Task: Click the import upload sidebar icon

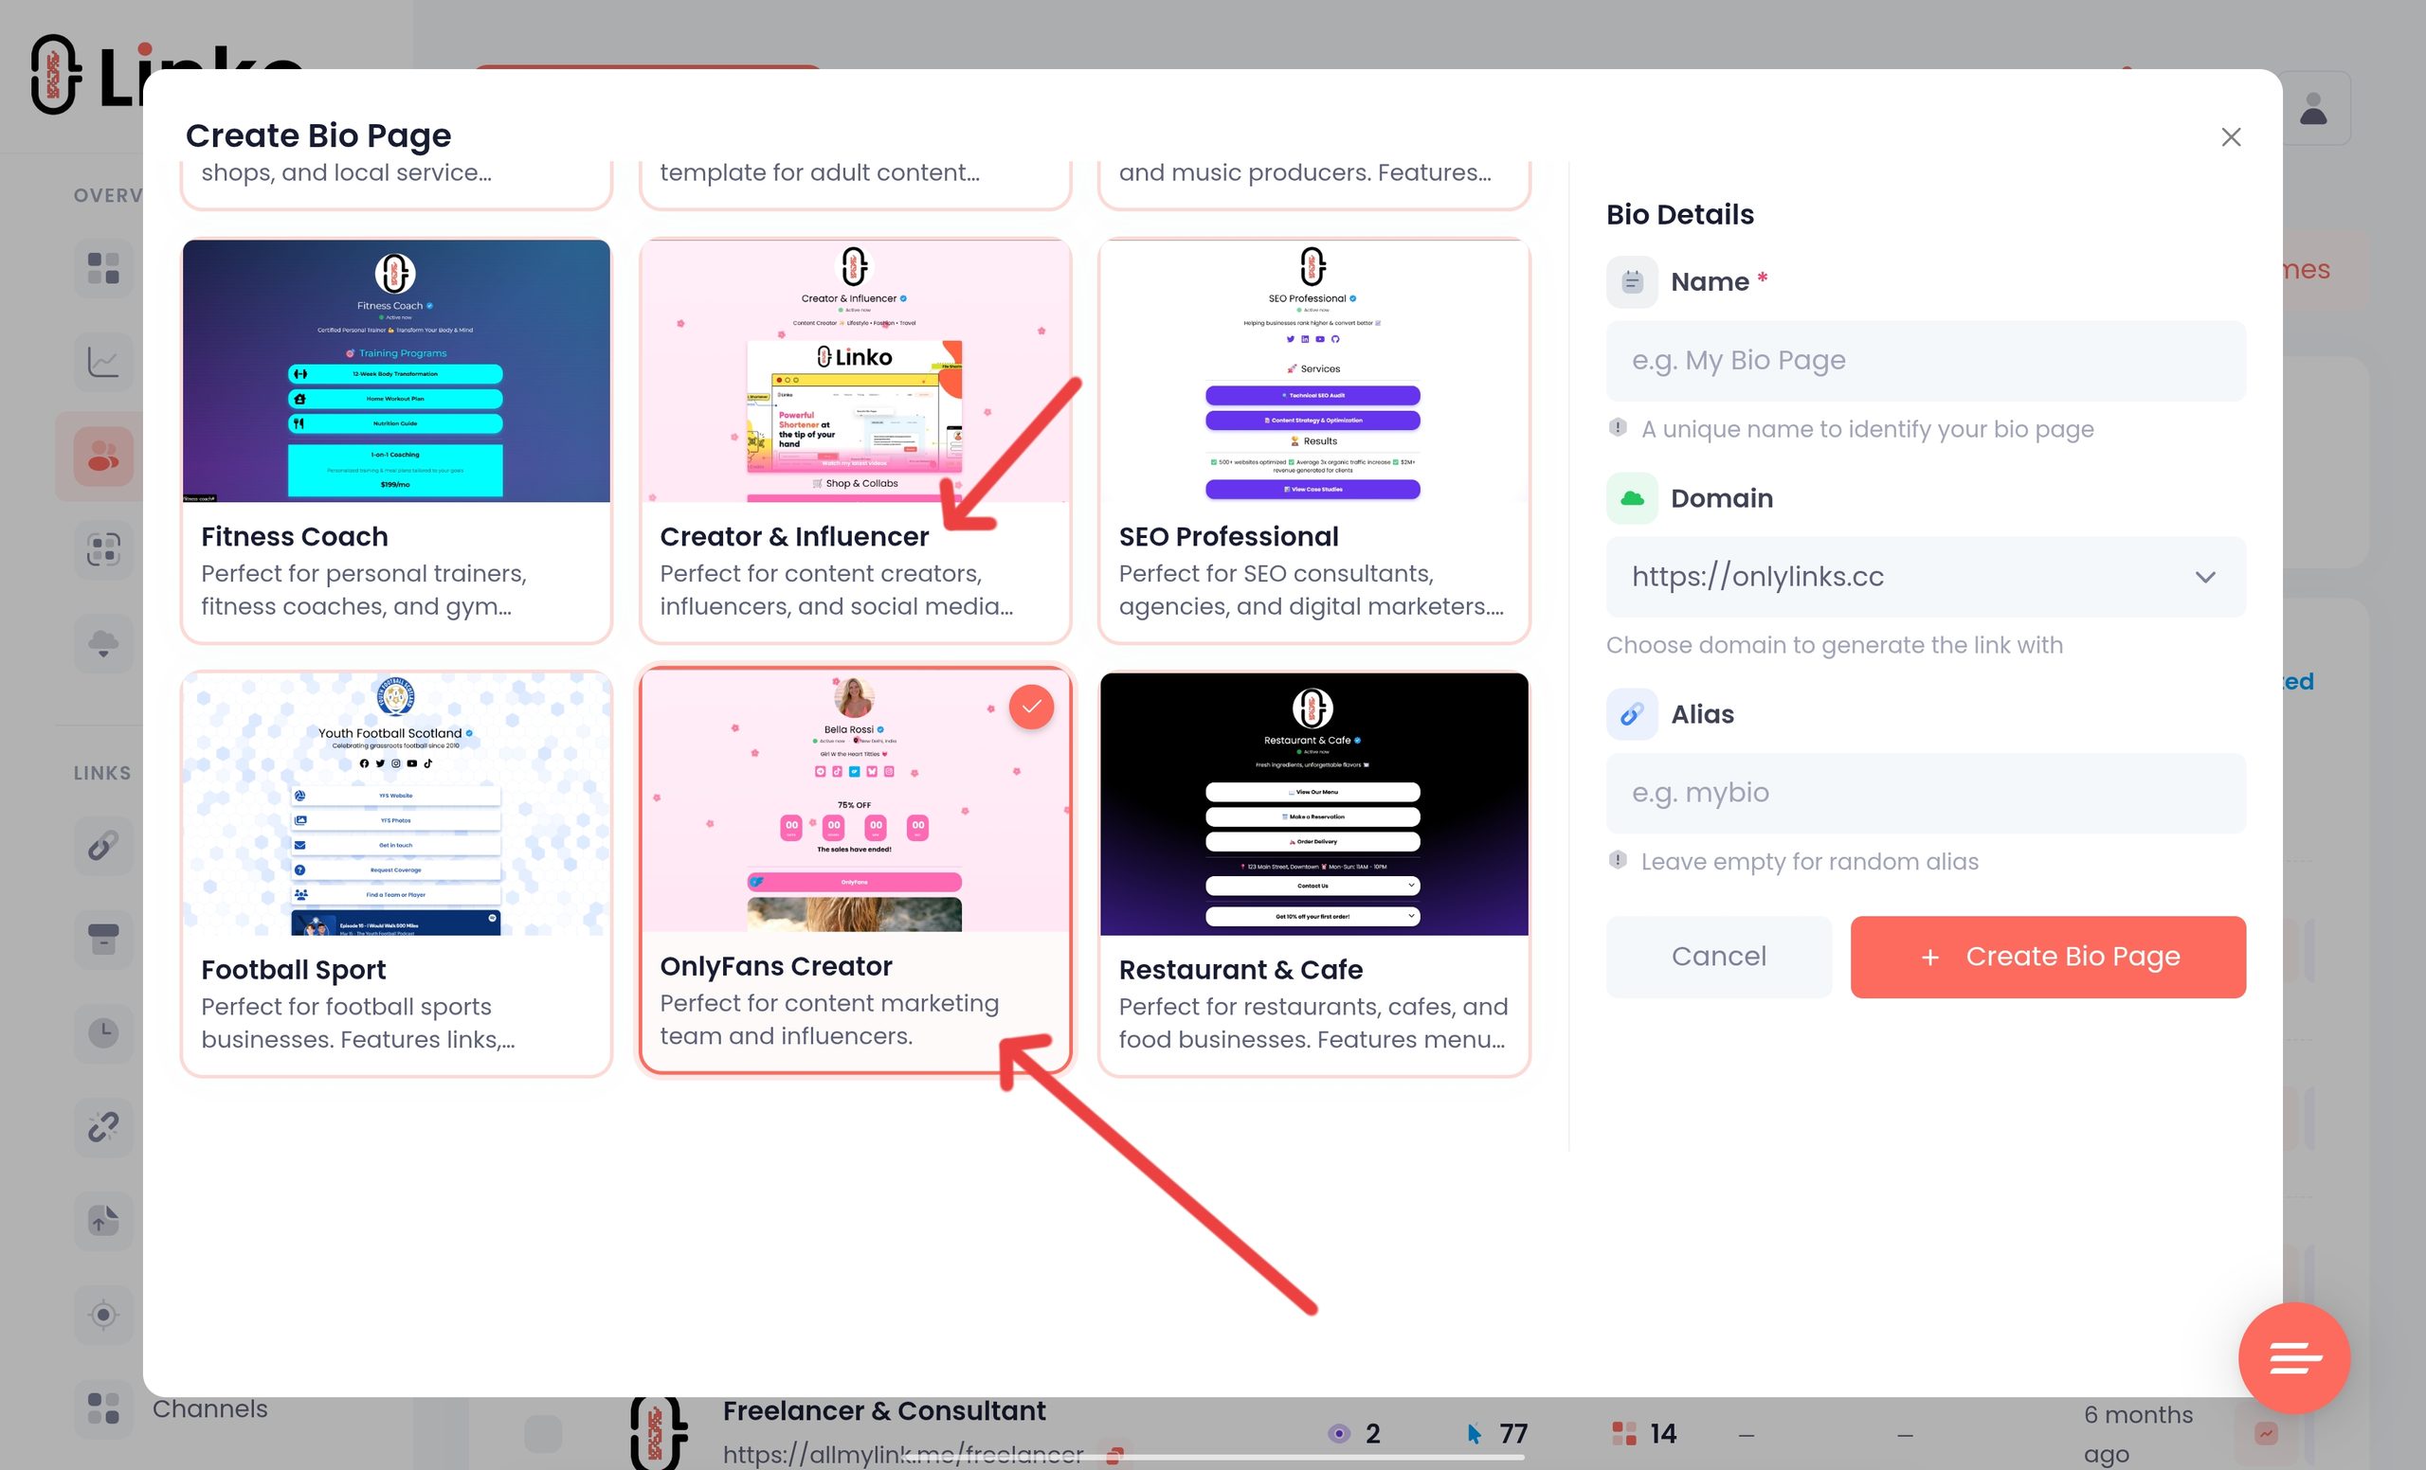Action: (103, 1220)
